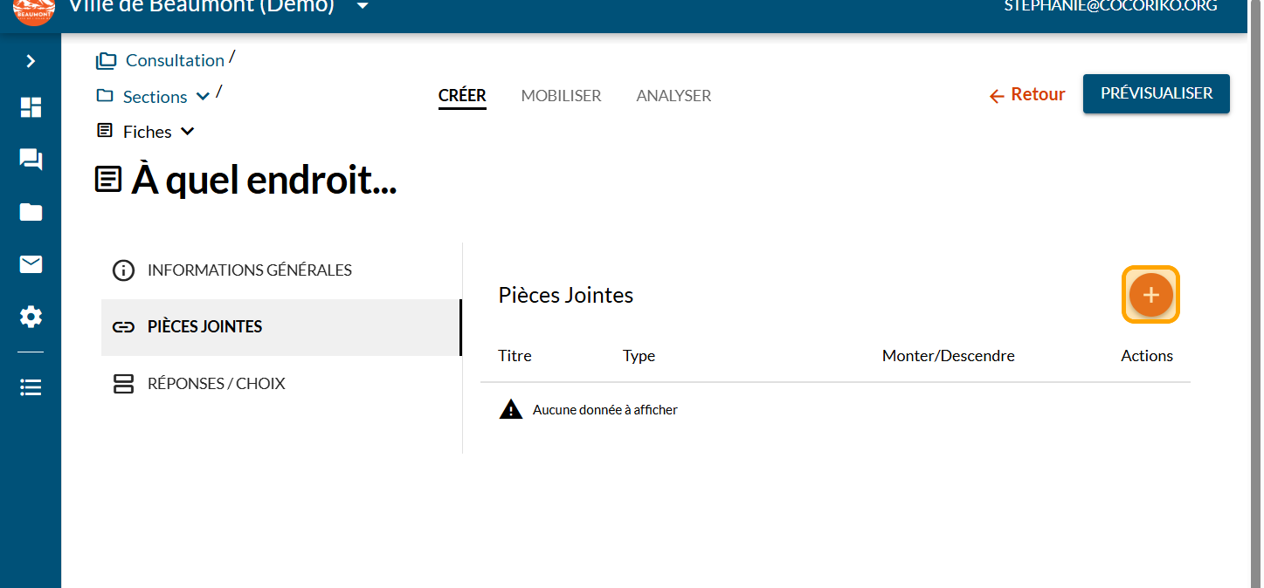Screen dimensions: 1264x588
Task: Switch to the ANALYSER tab
Action: 673,96
